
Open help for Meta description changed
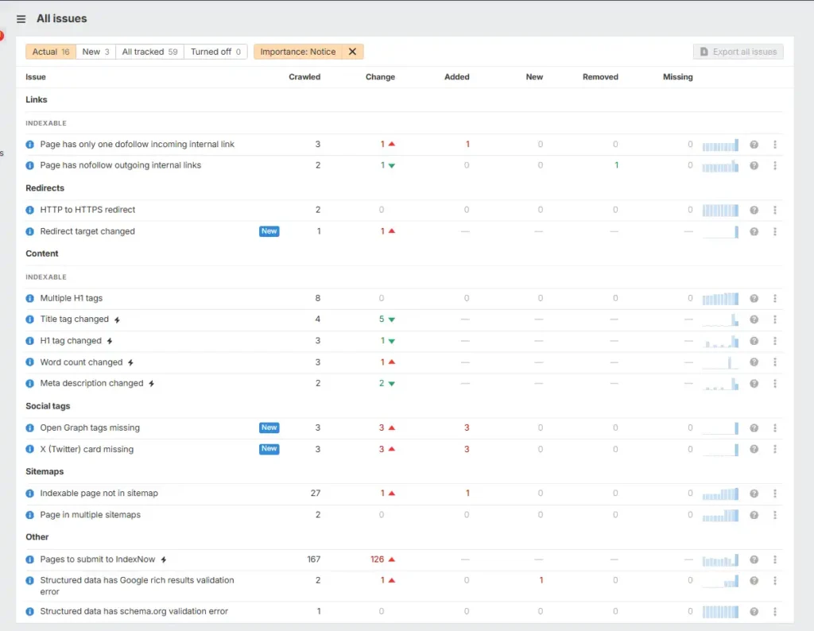[x=754, y=384]
